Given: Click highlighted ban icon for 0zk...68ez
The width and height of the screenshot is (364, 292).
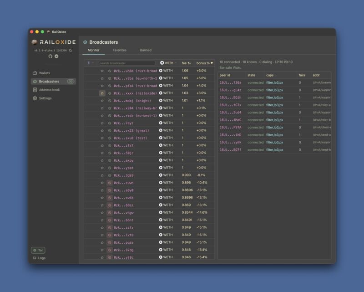Looking at the screenshot, I should point(110,205).
